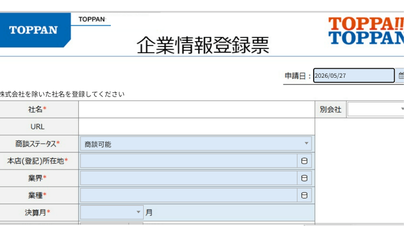
Task: Expand the 商談ステータス dropdown
Action: click(306, 144)
